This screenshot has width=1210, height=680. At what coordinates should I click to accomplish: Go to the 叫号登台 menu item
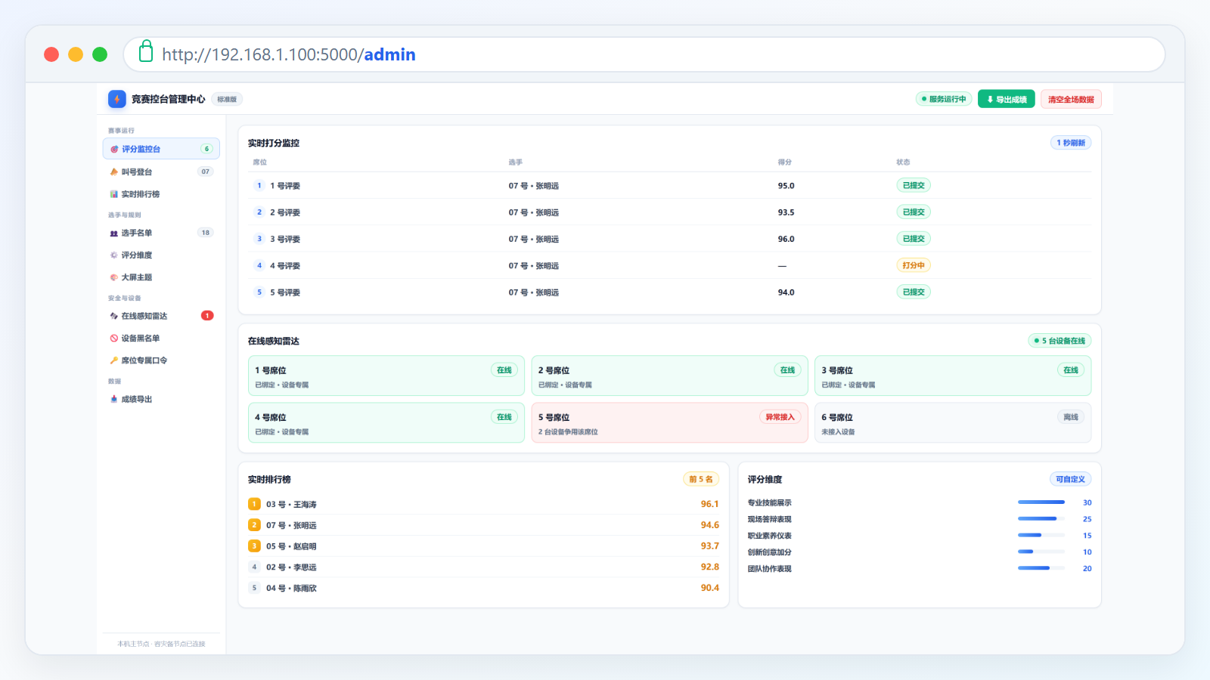pyautogui.click(x=161, y=172)
